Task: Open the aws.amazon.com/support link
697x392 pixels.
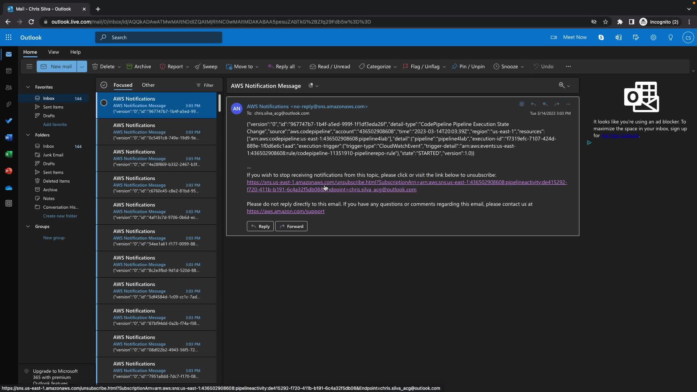Action: coord(285,211)
